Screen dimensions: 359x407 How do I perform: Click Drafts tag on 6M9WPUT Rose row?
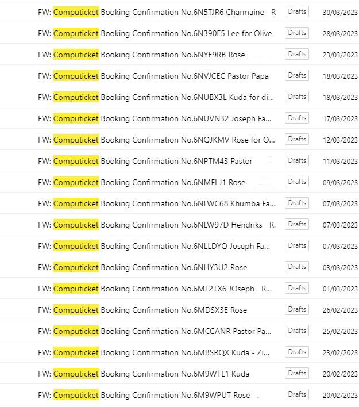click(297, 395)
